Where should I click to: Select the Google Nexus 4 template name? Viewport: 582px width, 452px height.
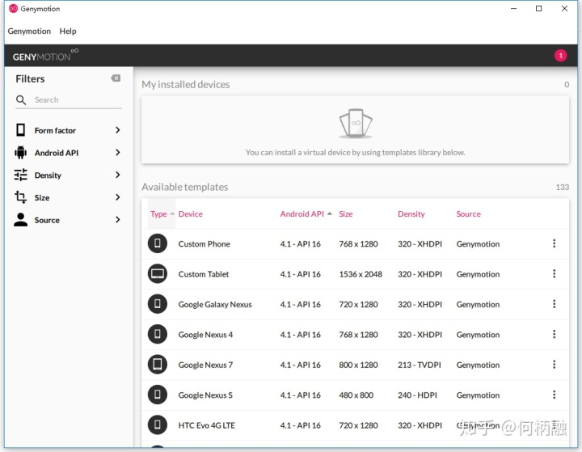[205, 335]
